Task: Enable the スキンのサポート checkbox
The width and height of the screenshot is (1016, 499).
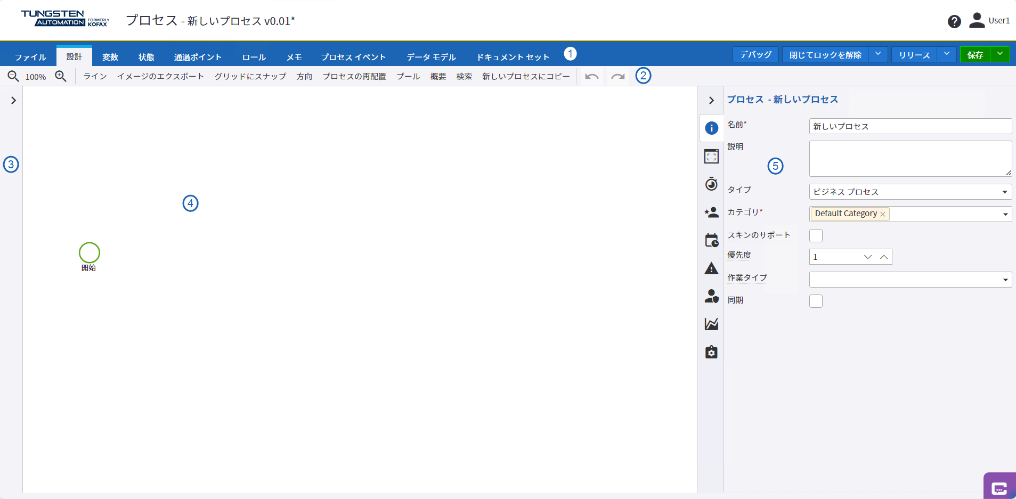Action: pos(815,235)
